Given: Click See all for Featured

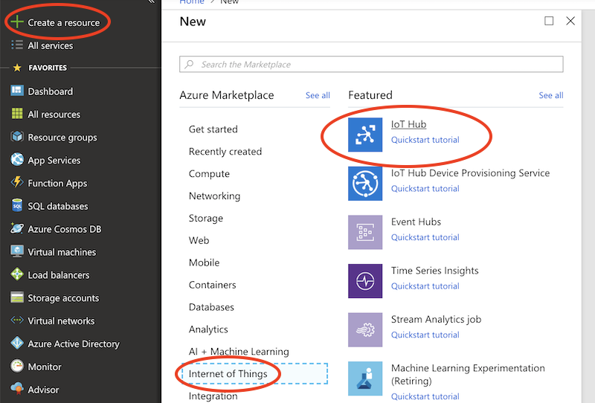Looking at the screenshot, I should coord(551,95).
